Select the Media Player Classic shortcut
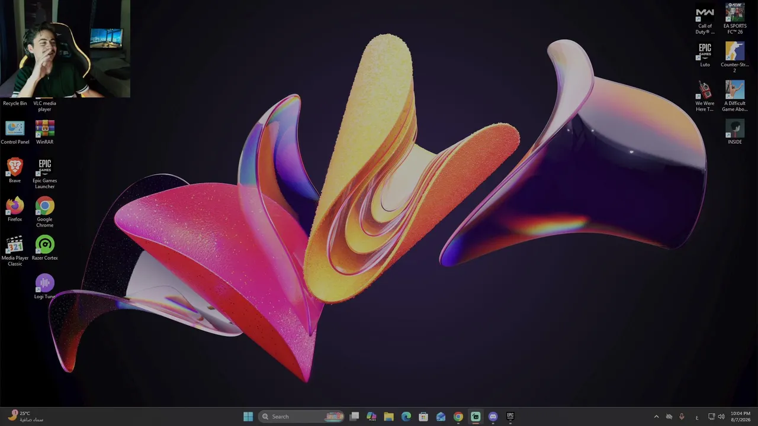The height and width of the screenshot is (426, 758). 15,251
